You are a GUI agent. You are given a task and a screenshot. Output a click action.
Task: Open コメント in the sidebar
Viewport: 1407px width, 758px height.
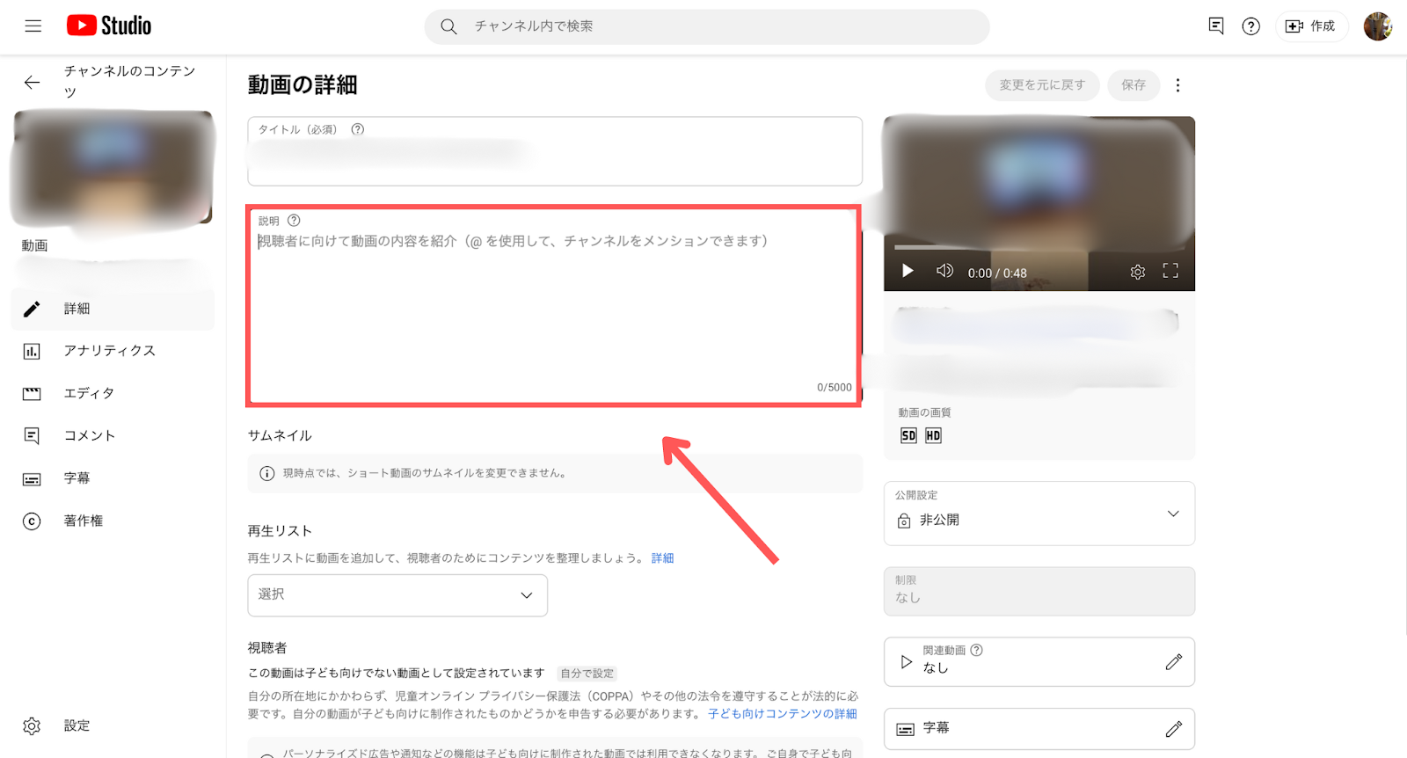coord(113,435)
